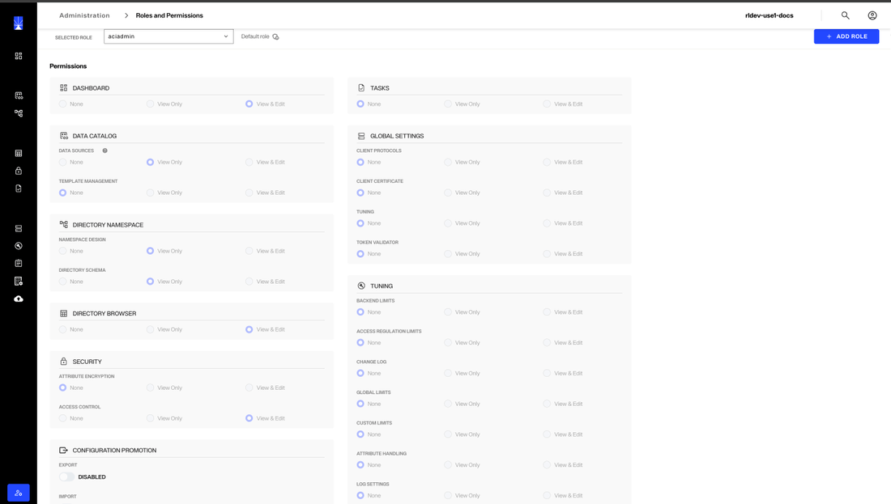
Task: Select View Only for Token Validator
Action: (448, 254)
